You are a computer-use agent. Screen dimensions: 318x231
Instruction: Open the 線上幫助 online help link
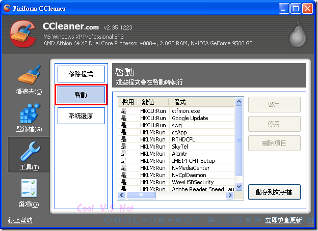coord(20,220)
